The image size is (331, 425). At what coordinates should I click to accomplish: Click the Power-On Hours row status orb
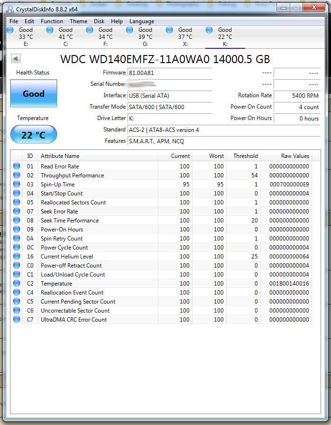[17, 229]
